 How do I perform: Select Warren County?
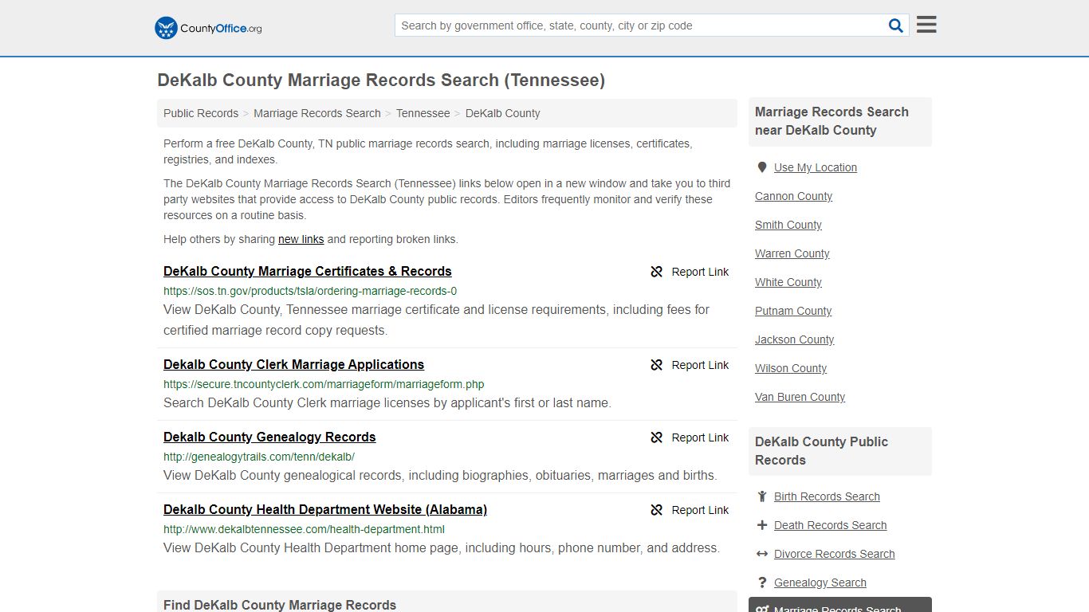click(x=792, y=253)
